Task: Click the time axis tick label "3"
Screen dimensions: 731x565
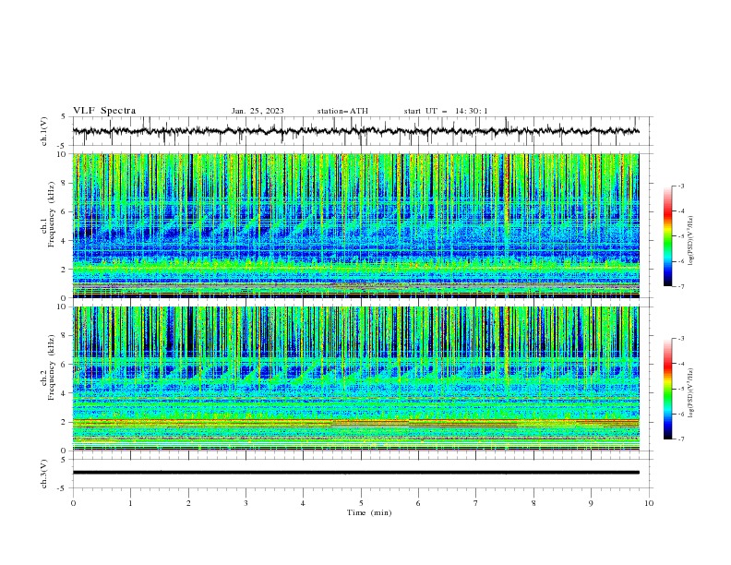Action: tap(246, 503)
